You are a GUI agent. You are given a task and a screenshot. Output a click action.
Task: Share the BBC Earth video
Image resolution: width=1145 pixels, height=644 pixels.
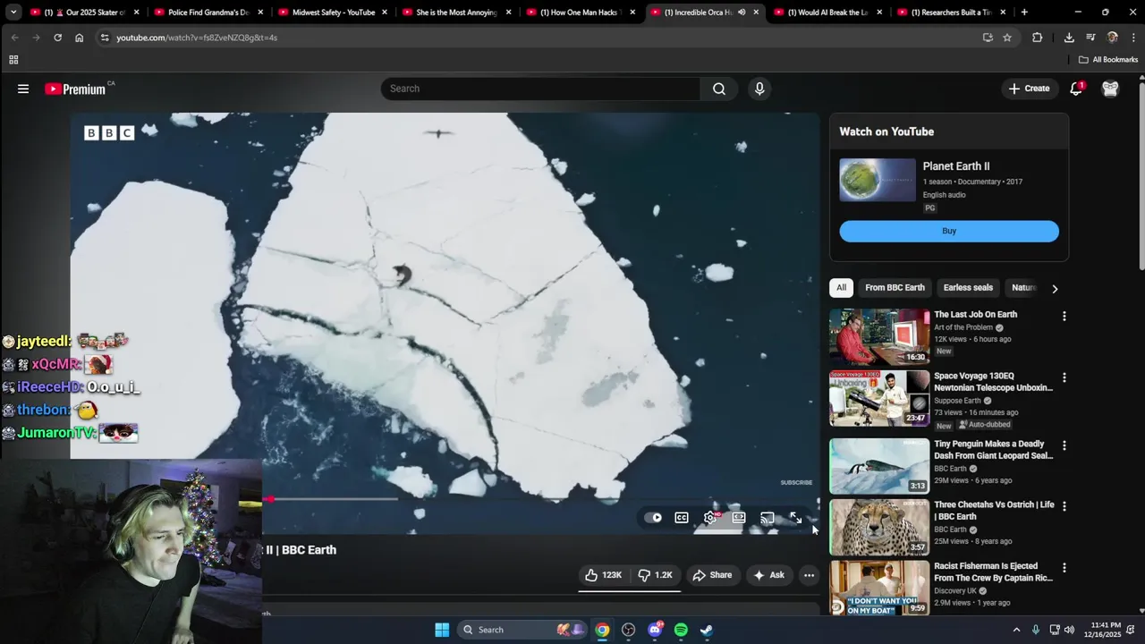coord(712,575)
